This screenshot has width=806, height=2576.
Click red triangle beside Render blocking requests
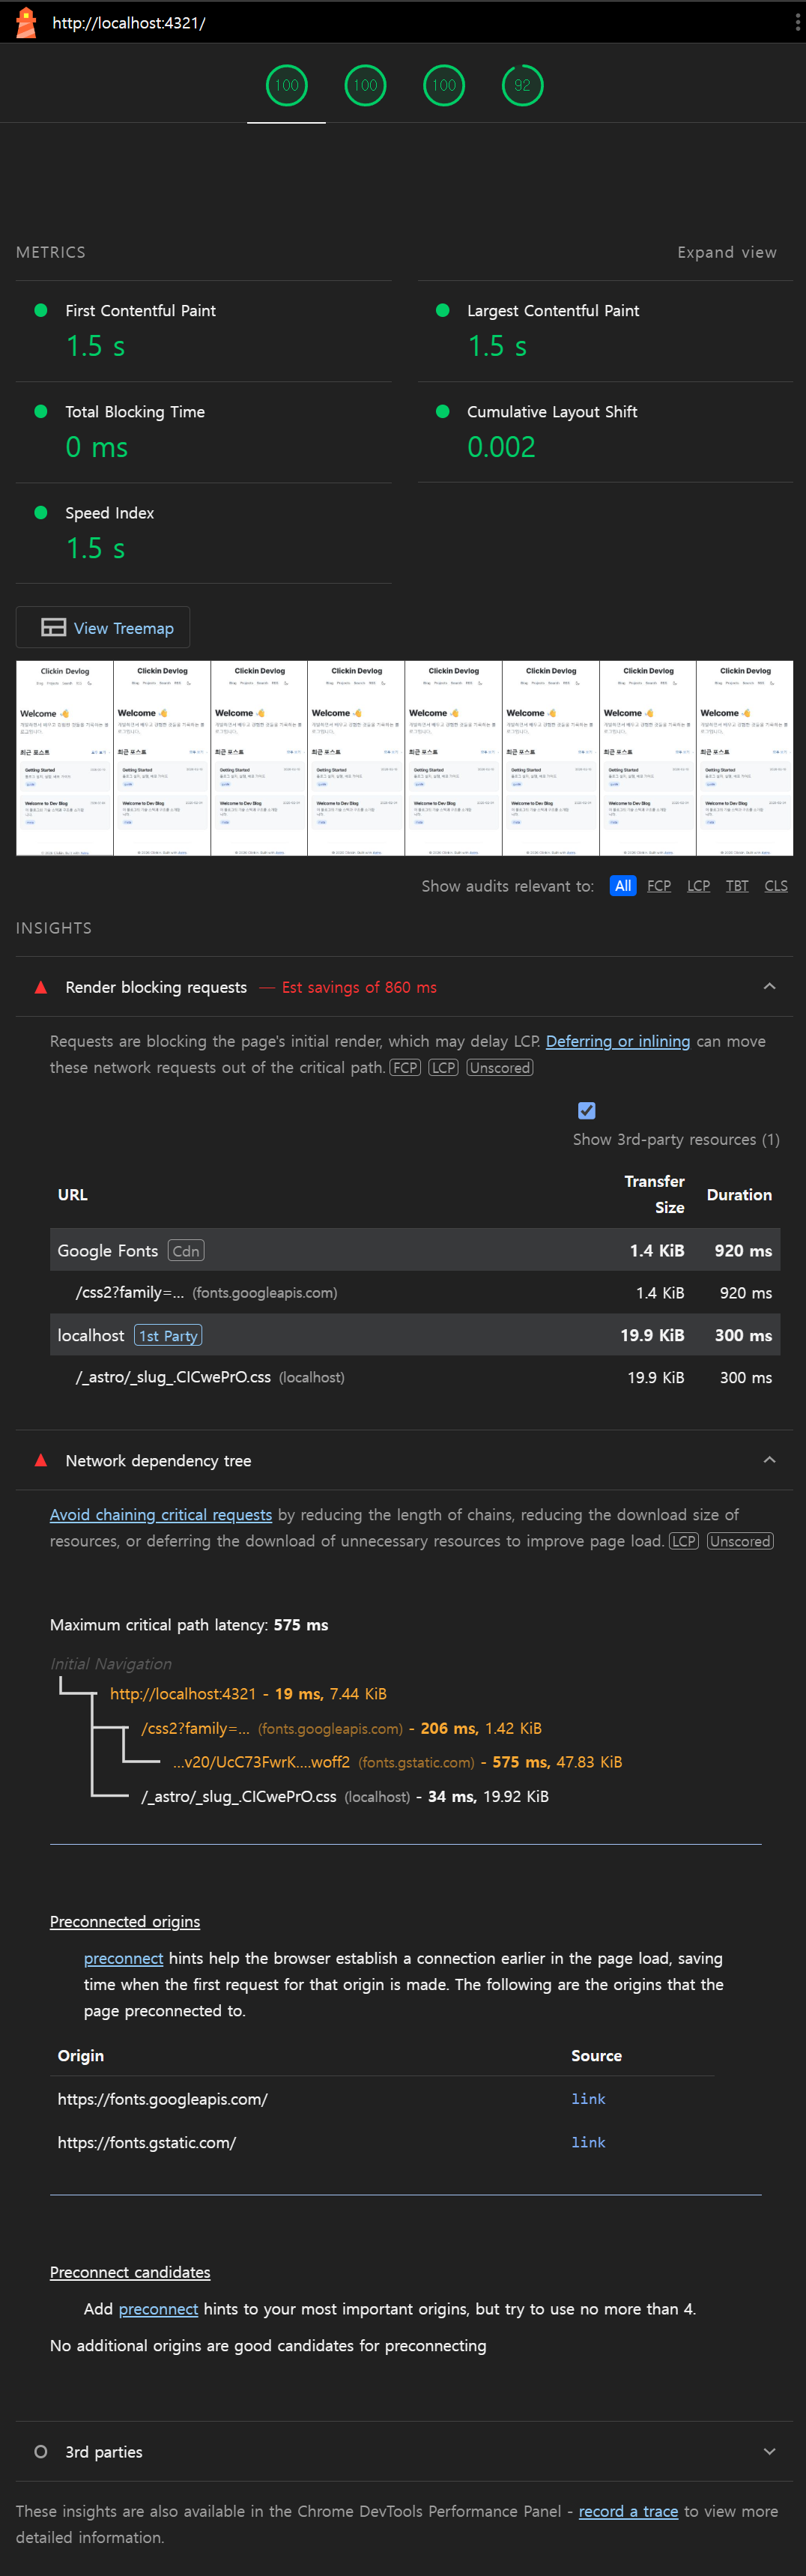41,987
